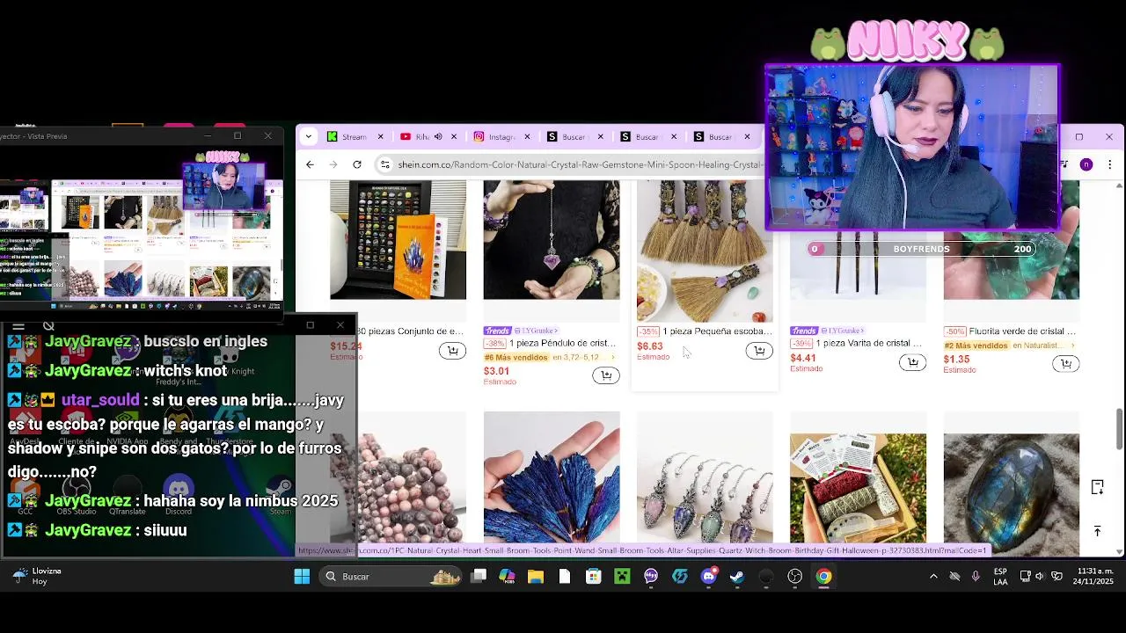Open the Chrome profile avatar

click(1086, 164)
